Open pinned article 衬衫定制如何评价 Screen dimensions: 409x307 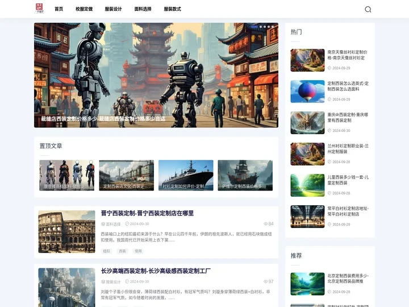tap(186, 175)
